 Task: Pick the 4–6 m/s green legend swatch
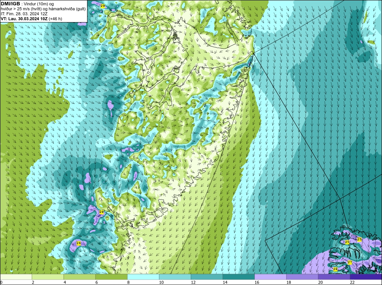(79, 277)
